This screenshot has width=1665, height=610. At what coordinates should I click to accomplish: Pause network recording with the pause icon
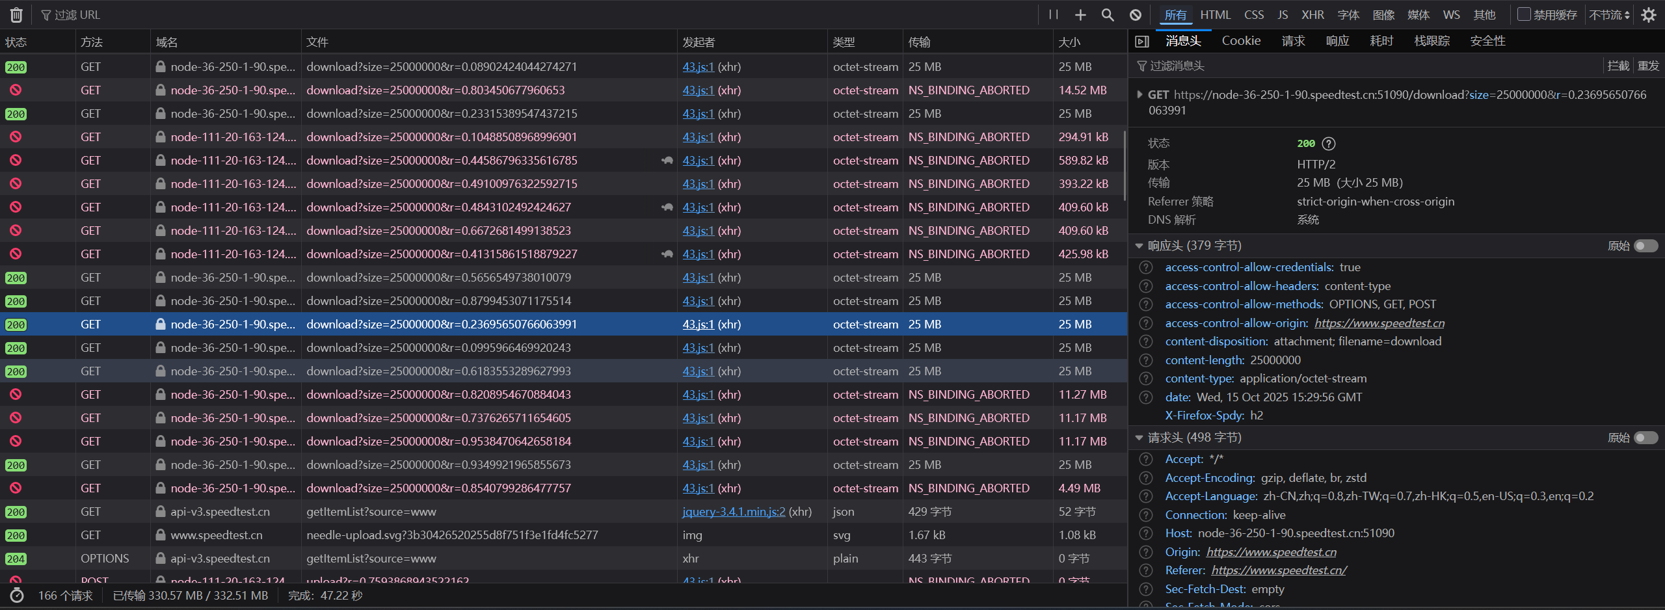point(1054,15)
